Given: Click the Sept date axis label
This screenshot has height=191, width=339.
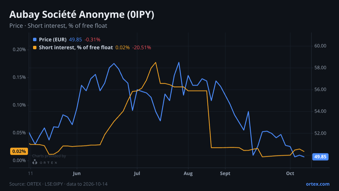Looking at the screenshot, I should 225,173.
